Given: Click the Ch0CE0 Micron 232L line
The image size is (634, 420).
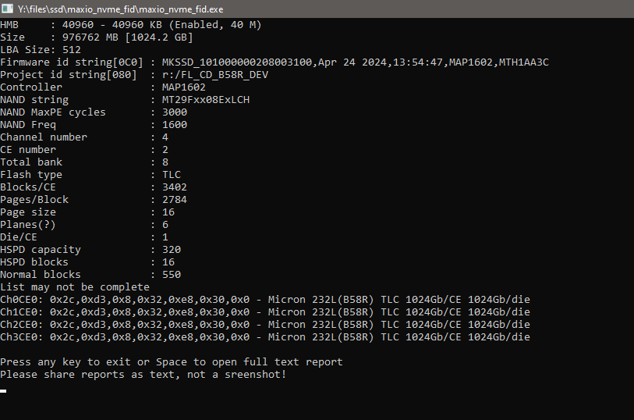Looking at the screenshot, I should coord(265,300).
